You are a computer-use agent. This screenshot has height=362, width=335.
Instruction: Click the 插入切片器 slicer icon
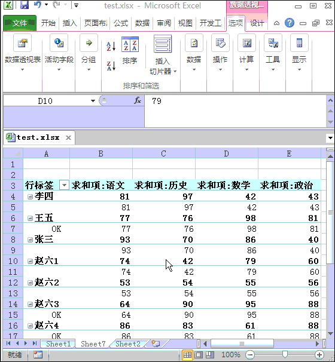point(163,44)
